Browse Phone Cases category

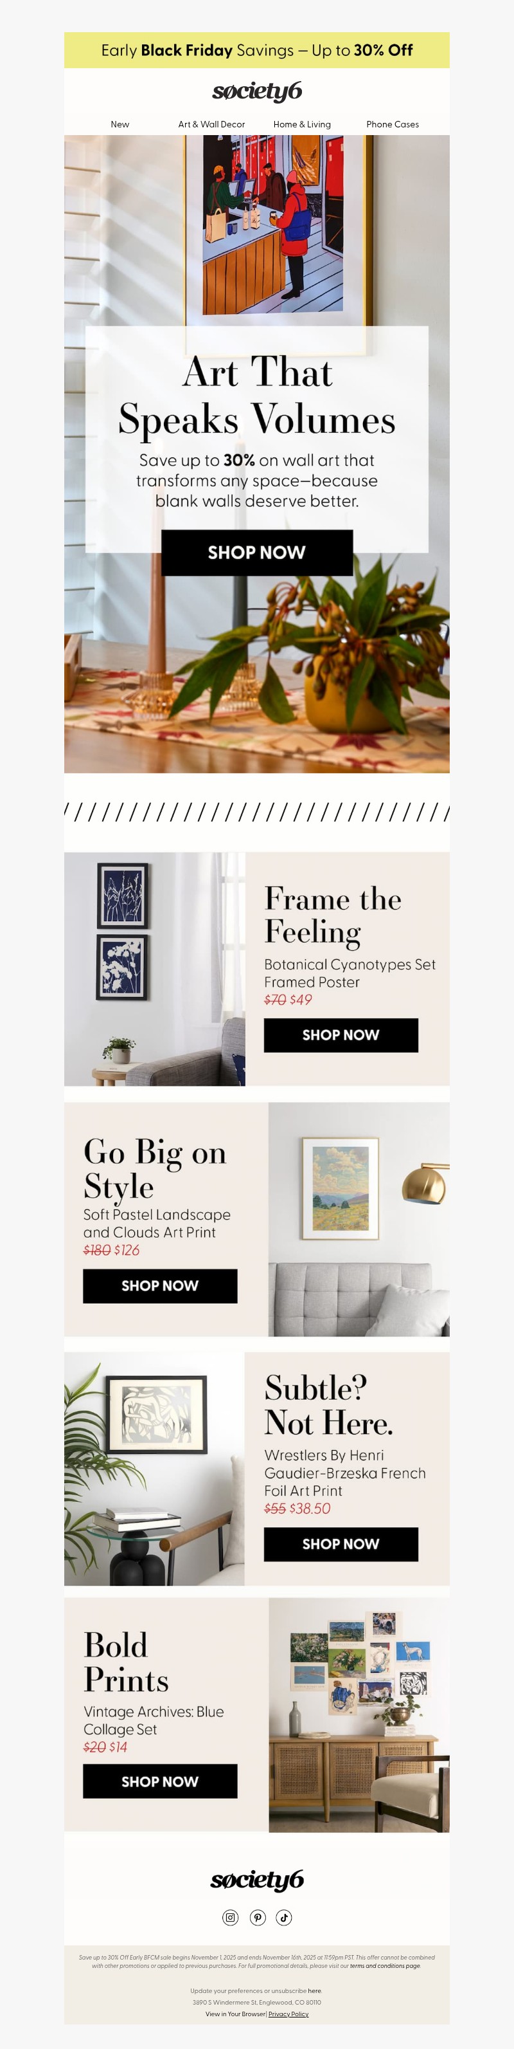(393, 124)
